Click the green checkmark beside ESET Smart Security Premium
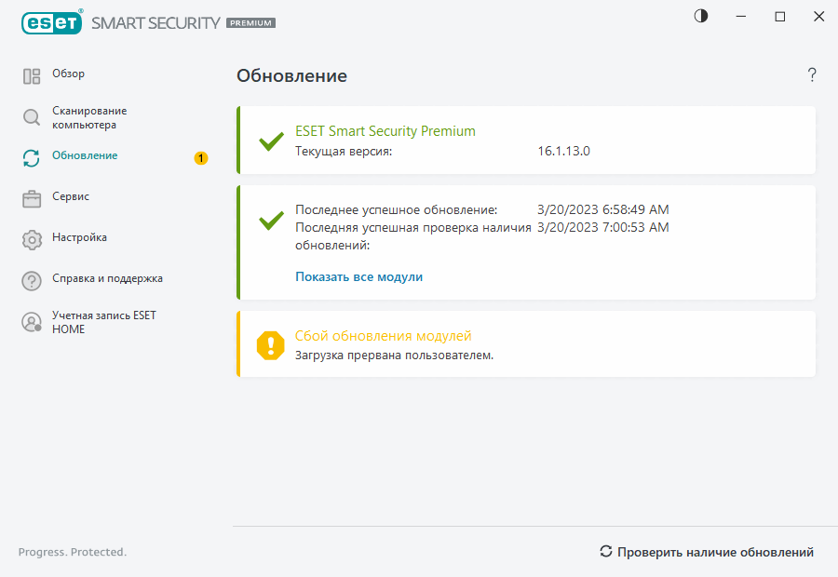 point(270,141)
